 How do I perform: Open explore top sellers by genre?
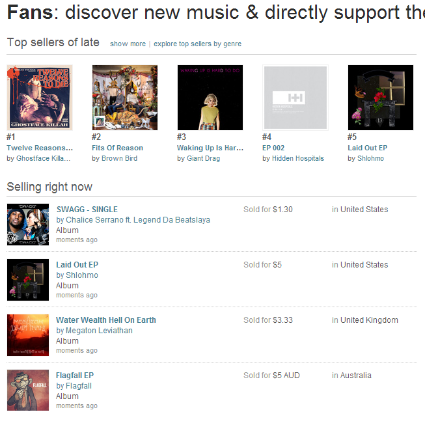pos(197,44)
